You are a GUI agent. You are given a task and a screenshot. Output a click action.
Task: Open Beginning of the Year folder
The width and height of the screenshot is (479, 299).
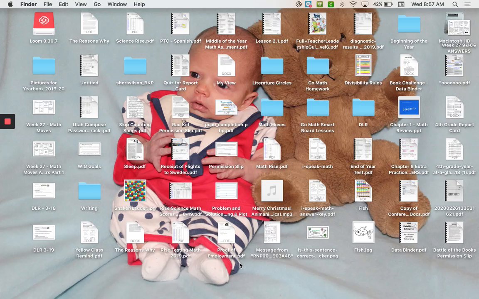pyautogui.click(x=409, y=24)
